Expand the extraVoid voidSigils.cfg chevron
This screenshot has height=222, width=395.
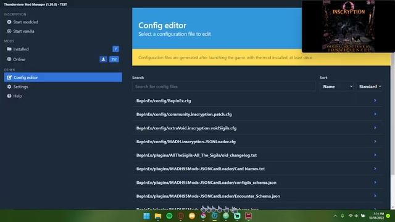pyautogui.click(x=375, y=128)
